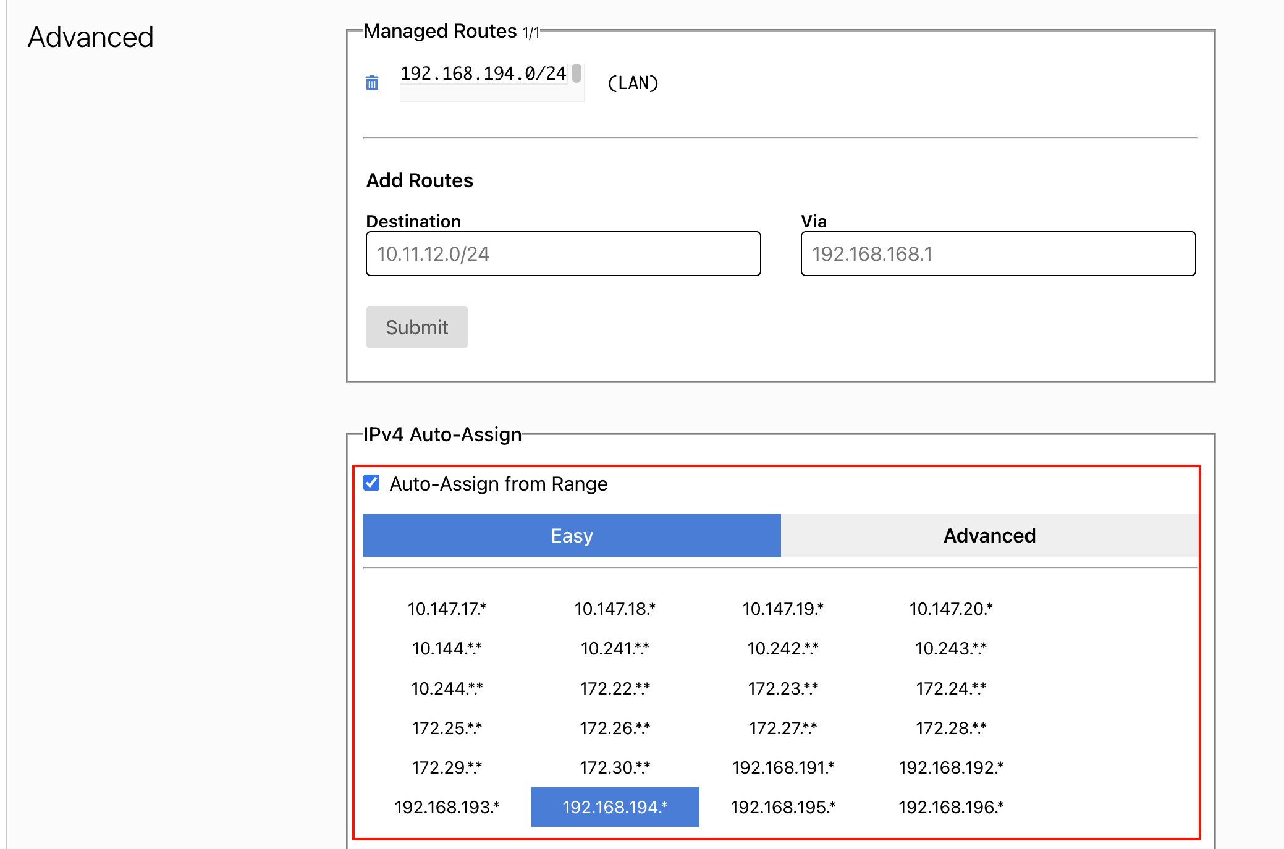Screen dimensions: 1284x849
Task: Pick the 172.27.*.* range
Action: (783, 728)
